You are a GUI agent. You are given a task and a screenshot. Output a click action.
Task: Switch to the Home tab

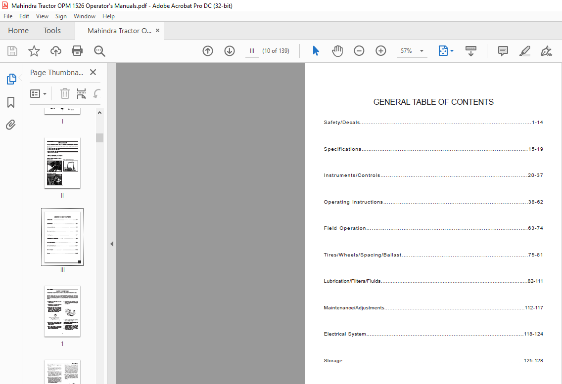click(18, 31)
